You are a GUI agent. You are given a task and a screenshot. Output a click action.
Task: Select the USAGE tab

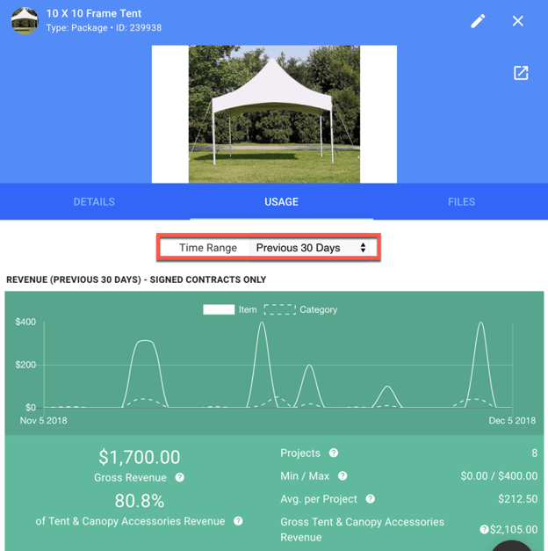[281, 202]
